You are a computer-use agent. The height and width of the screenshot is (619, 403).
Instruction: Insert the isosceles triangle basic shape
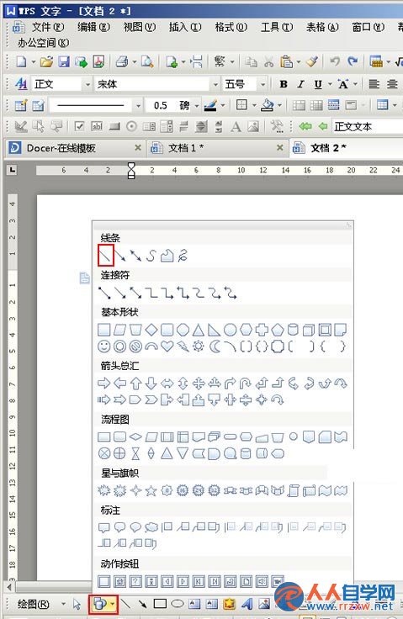[199, 330]
